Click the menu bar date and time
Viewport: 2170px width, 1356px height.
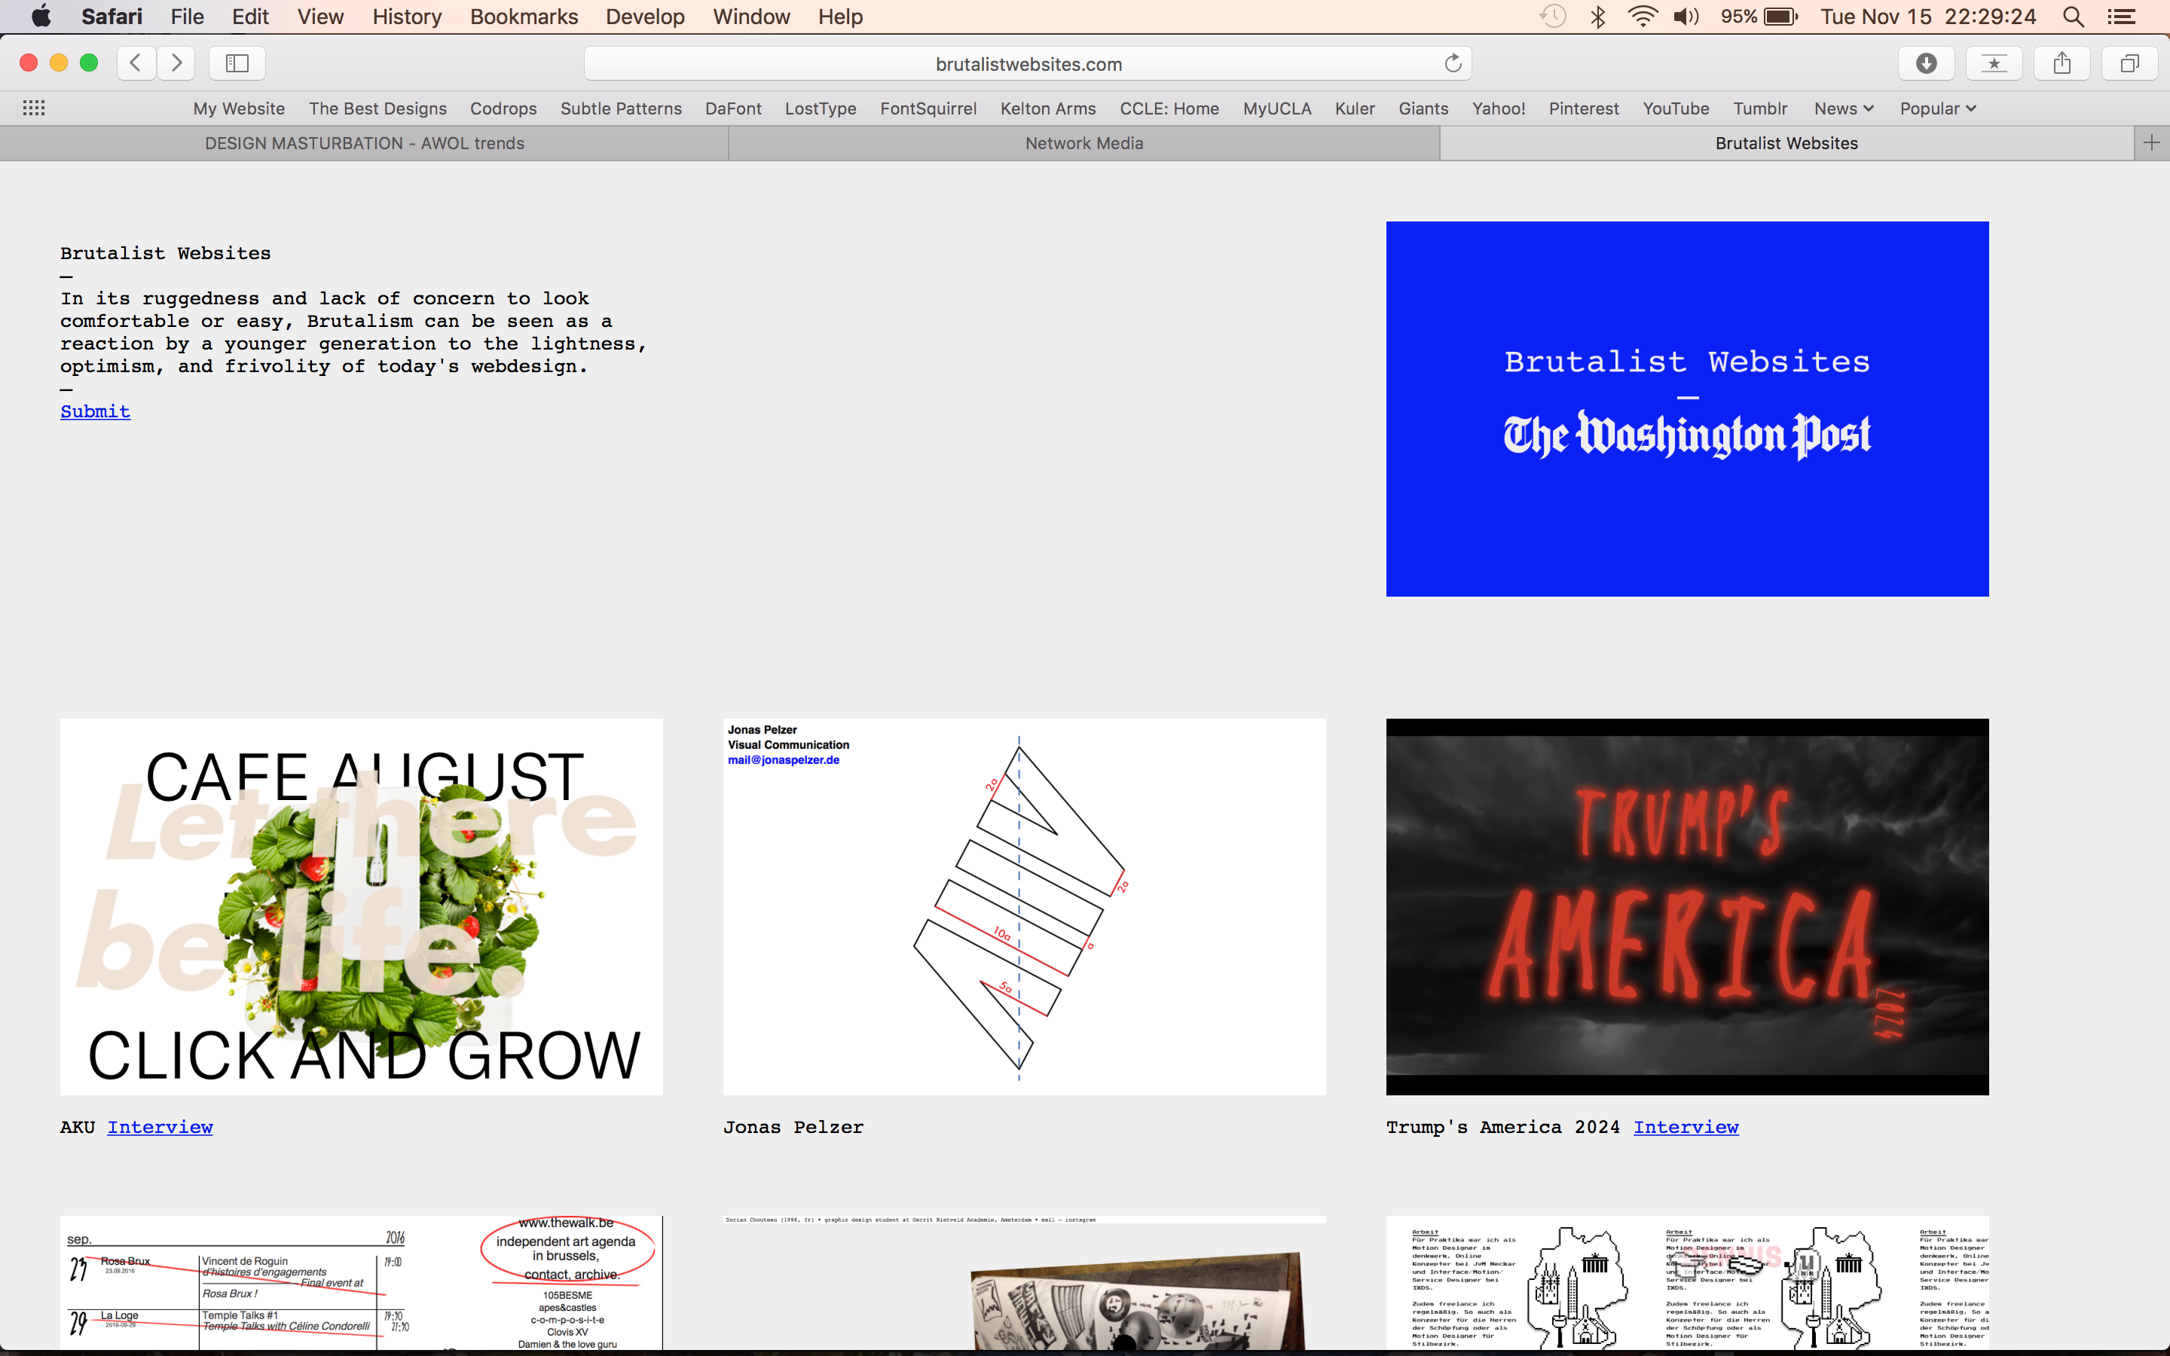[x=1928, y=16]
